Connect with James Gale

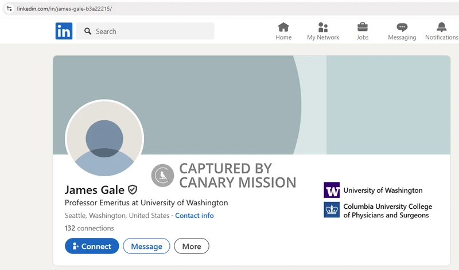click(92, 246)
